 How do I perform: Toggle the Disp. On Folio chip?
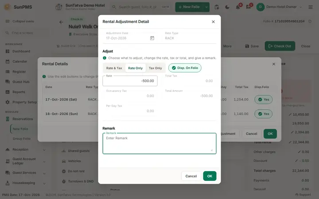click(185, 68)
